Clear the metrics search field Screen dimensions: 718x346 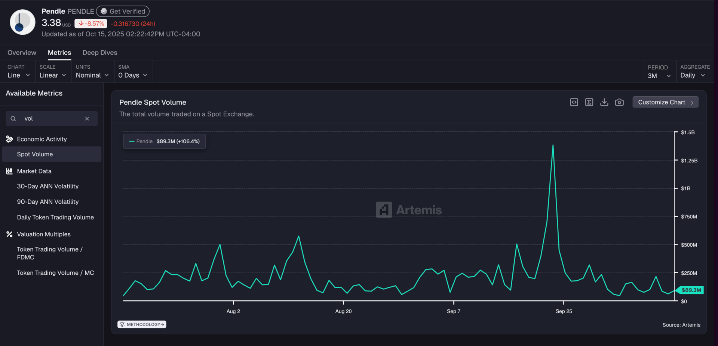[87, 119]
